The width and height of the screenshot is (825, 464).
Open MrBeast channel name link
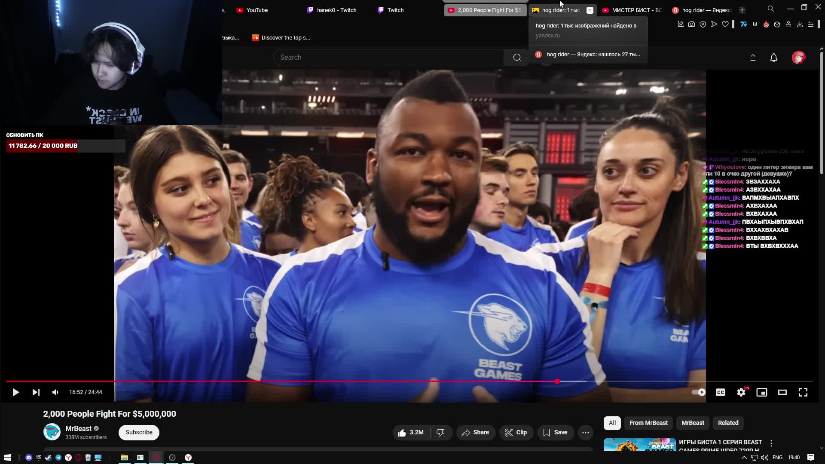[78, 429]
